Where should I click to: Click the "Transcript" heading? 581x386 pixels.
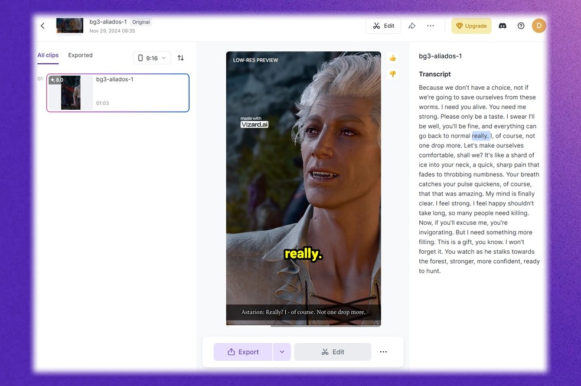pos(435,74)
